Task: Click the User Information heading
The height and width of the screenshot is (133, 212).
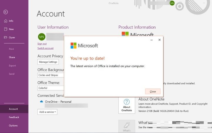Action: click(53, 27)
